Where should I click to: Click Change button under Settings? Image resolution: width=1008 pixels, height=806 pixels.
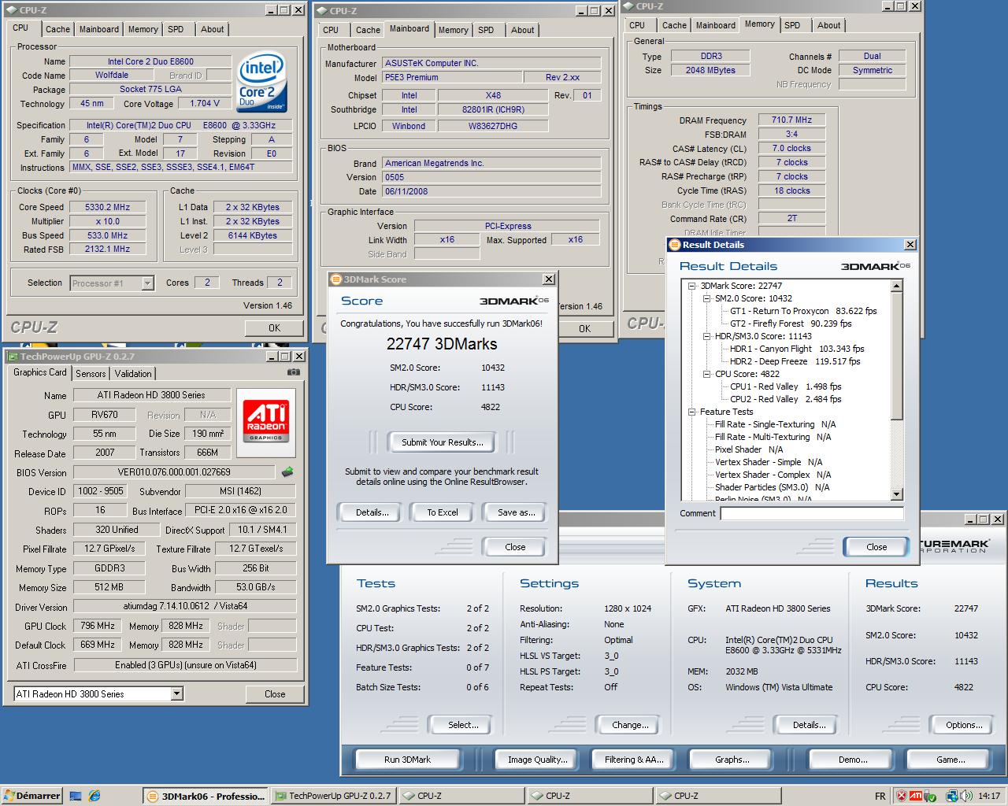(630, 725)
